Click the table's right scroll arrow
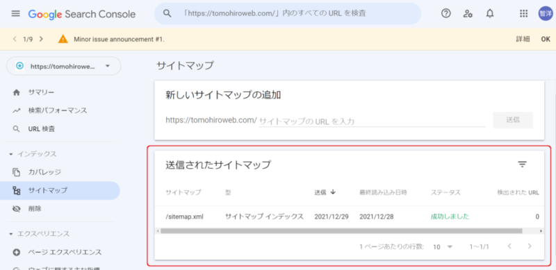 click(541, 231)
